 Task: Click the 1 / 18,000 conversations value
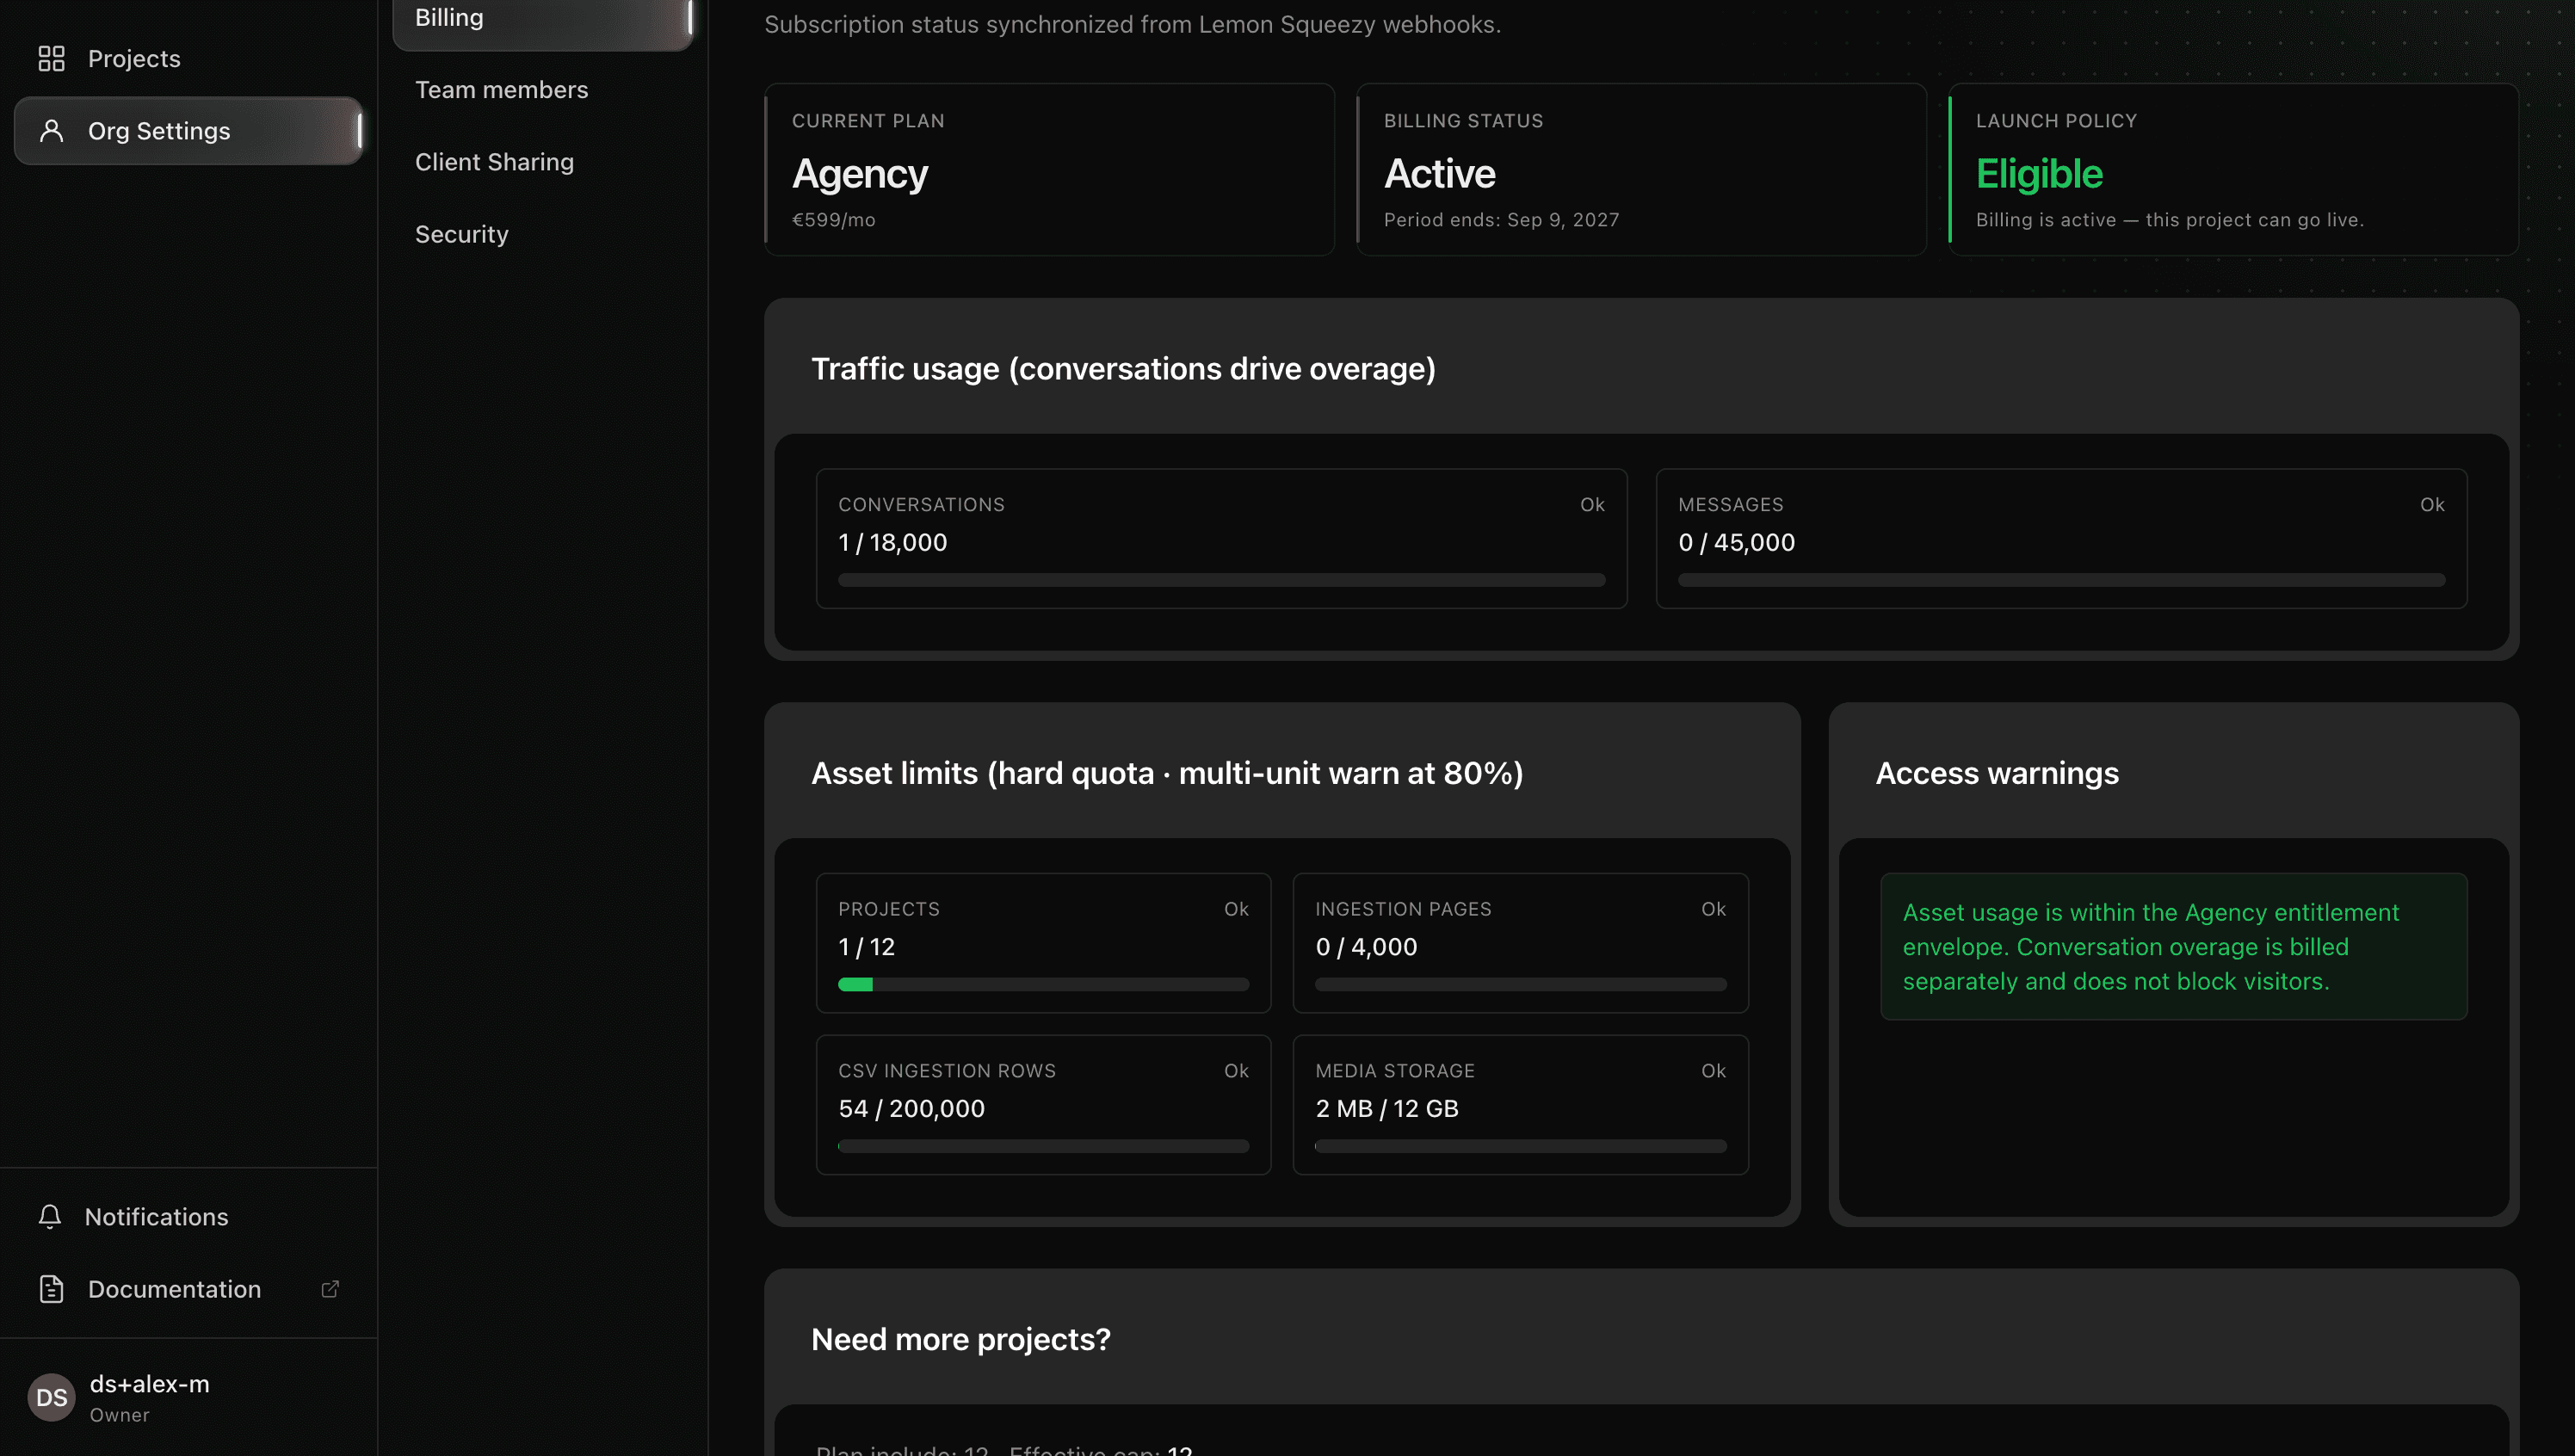click(x=892, y=543)
